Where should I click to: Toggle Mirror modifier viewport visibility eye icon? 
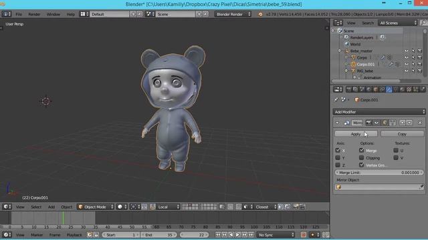(x=377, y=123)
